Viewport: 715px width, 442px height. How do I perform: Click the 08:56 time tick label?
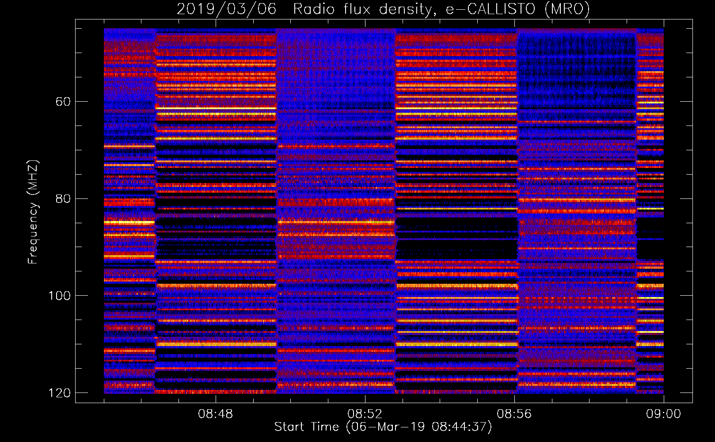[x=514, y=414]
